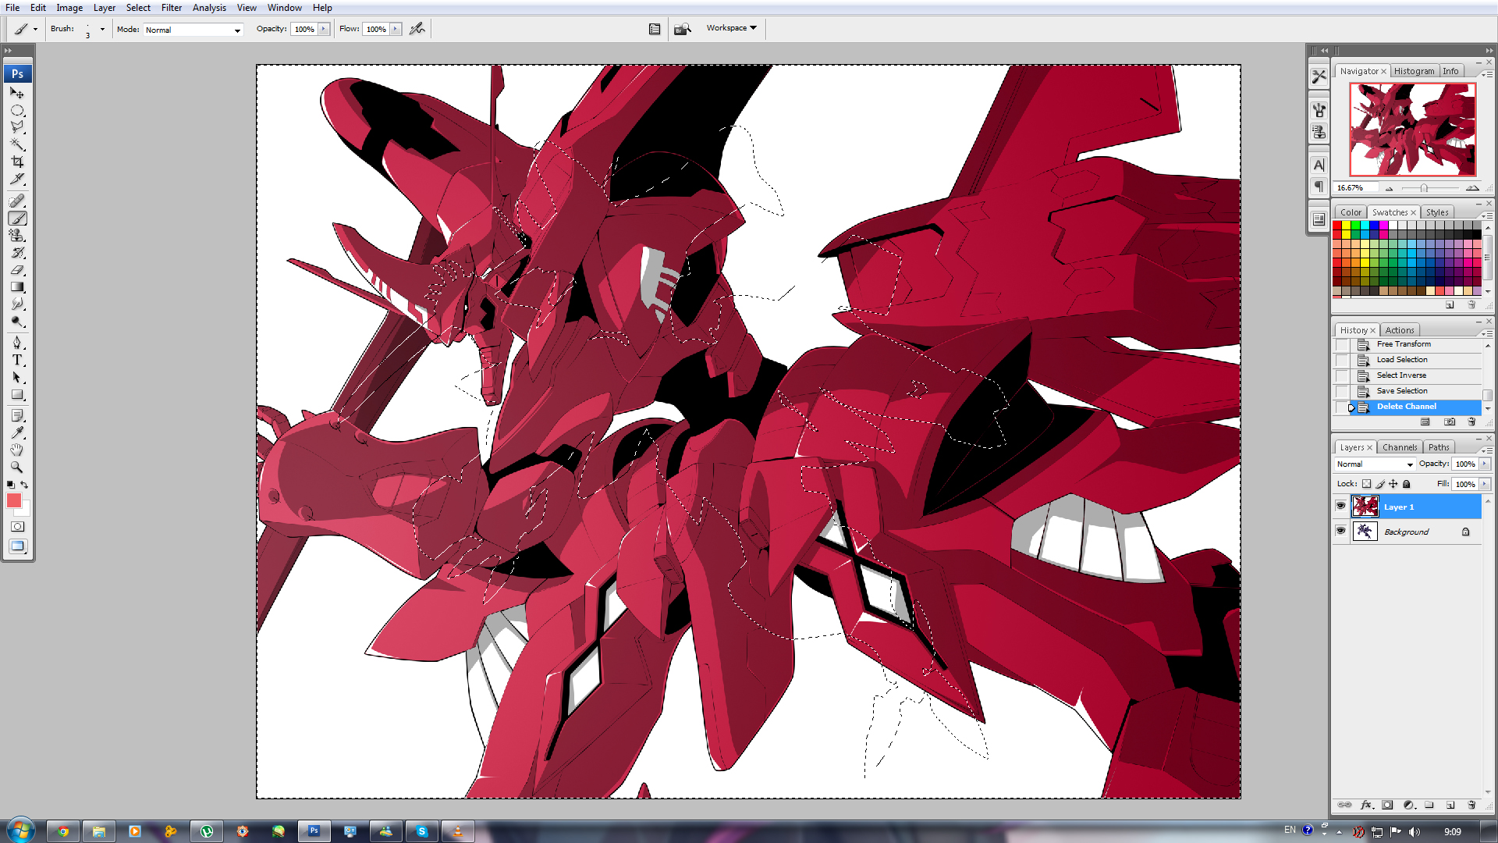Open Skype from the taskbar

pyautogui.click(x=422, y=831)
